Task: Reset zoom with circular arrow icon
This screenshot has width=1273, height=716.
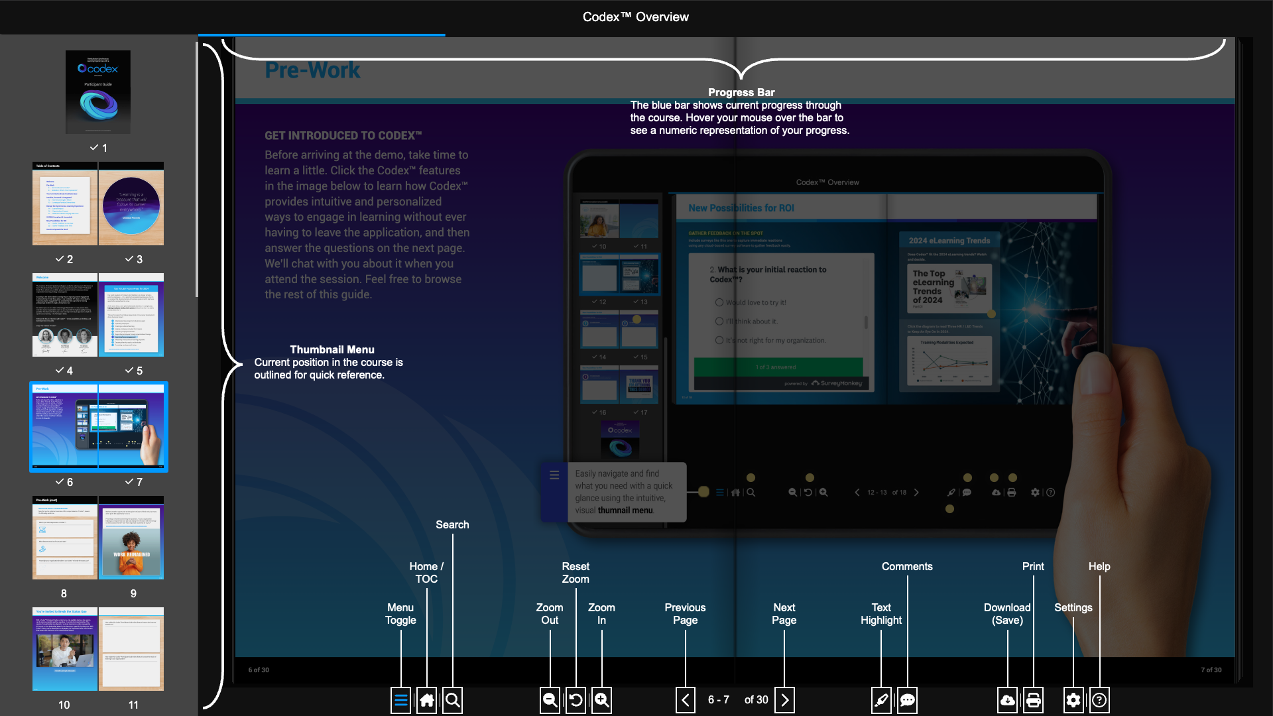Action: pyautogui.click(x=576, y=700)
